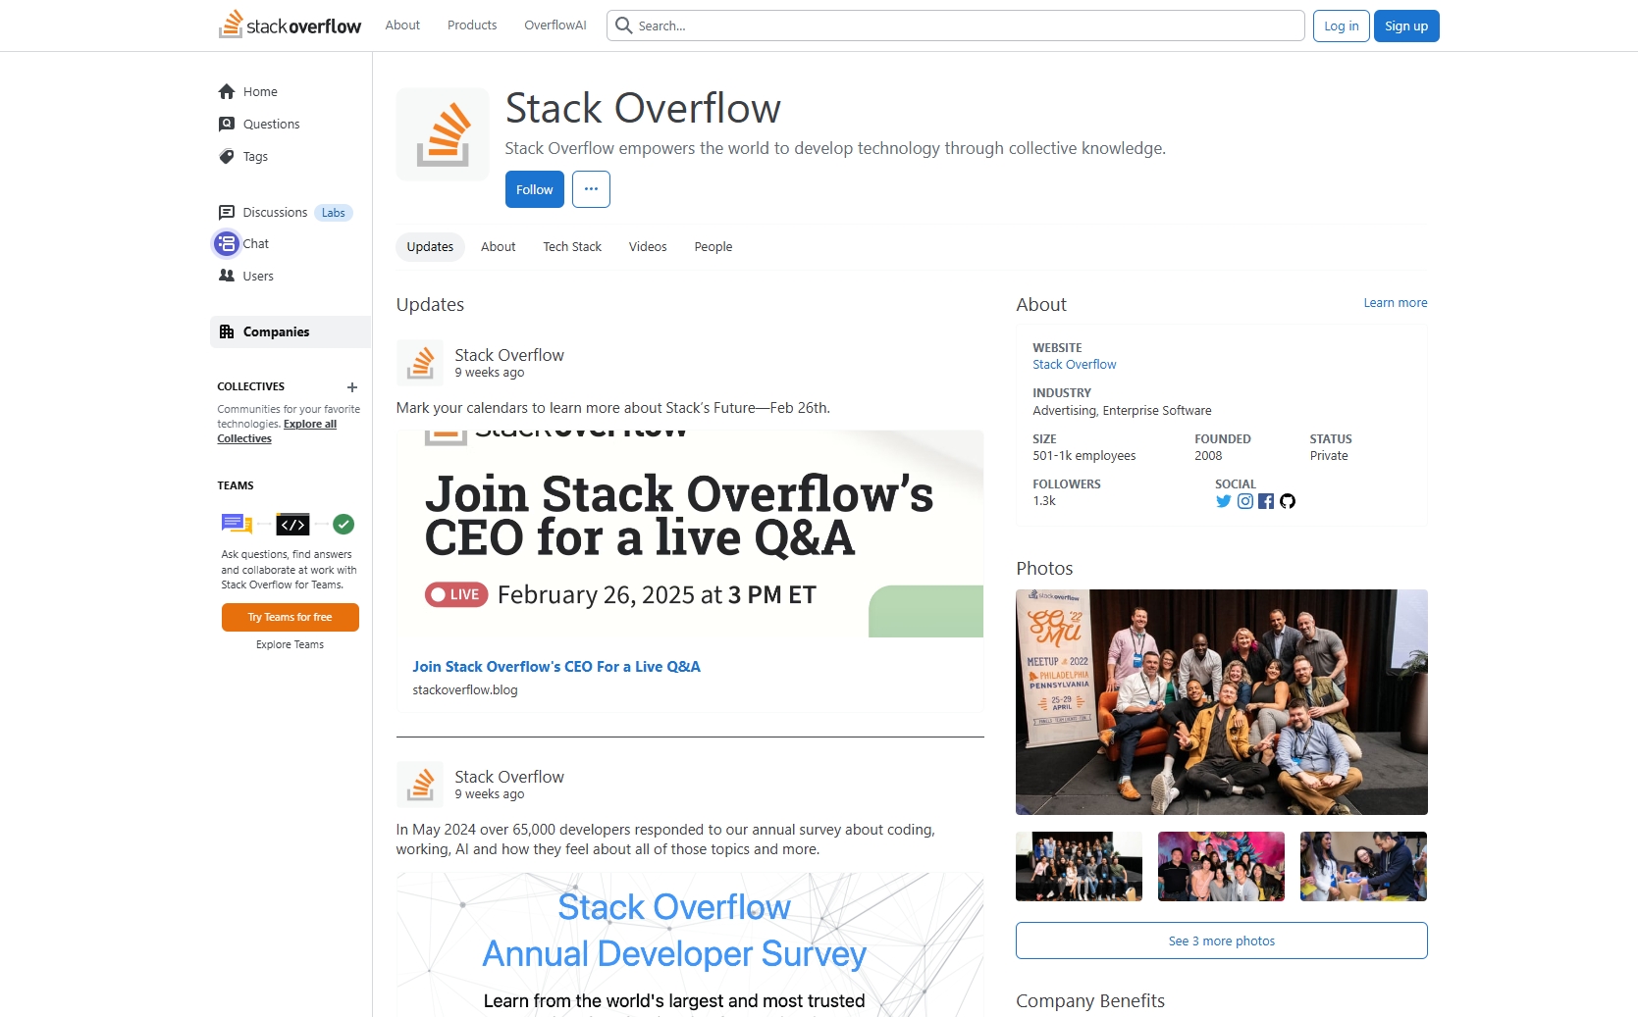Click the Stack Overflow logo in header
This screenshot has height=1017, width=1638.
pyautogui.click(x=290, y=25)
